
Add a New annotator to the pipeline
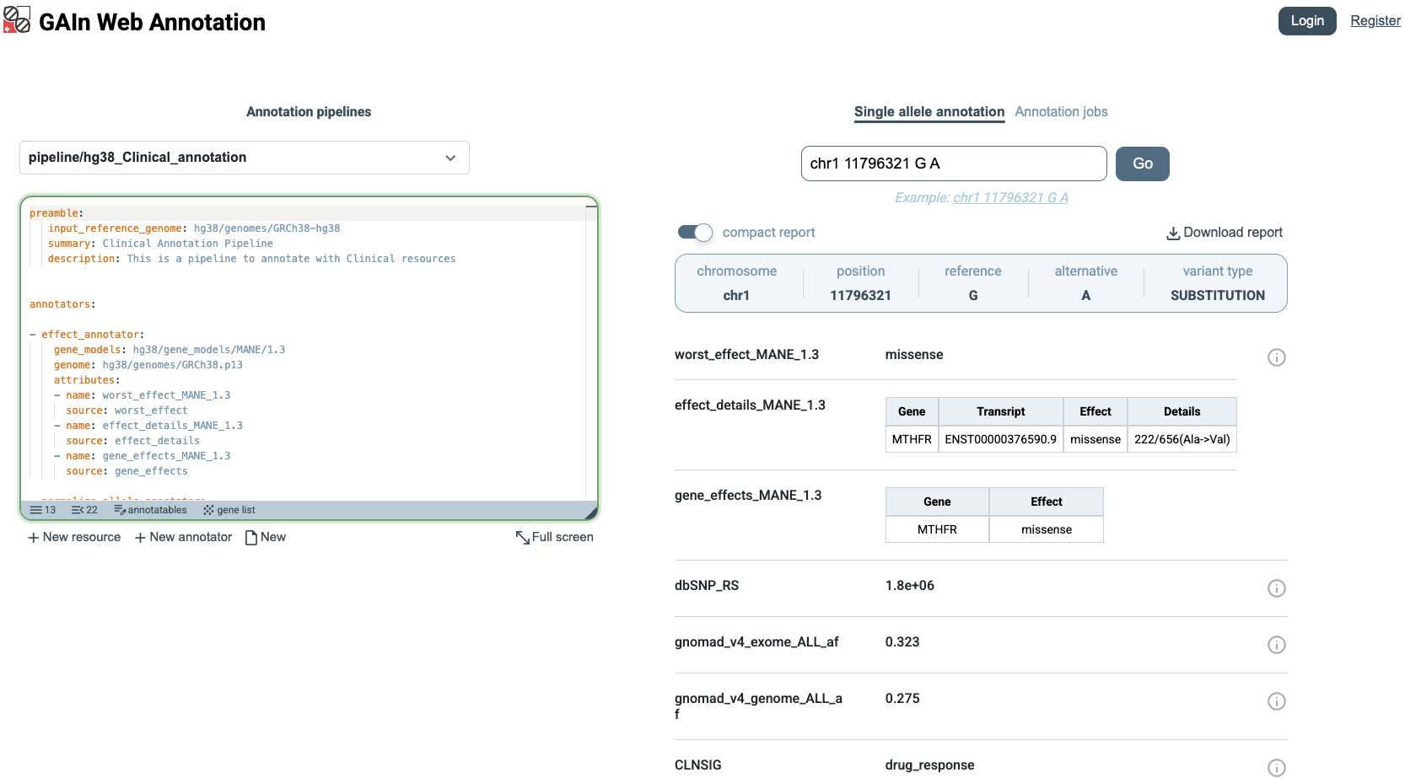pyautogui.click(x=183, y=537)
